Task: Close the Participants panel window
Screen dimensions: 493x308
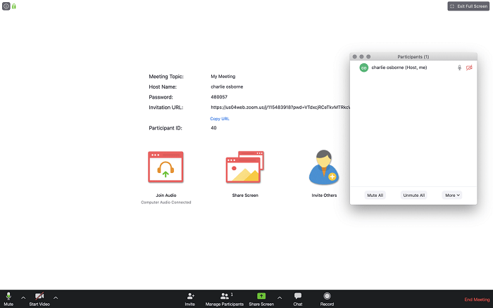Action: coord(355,56)
